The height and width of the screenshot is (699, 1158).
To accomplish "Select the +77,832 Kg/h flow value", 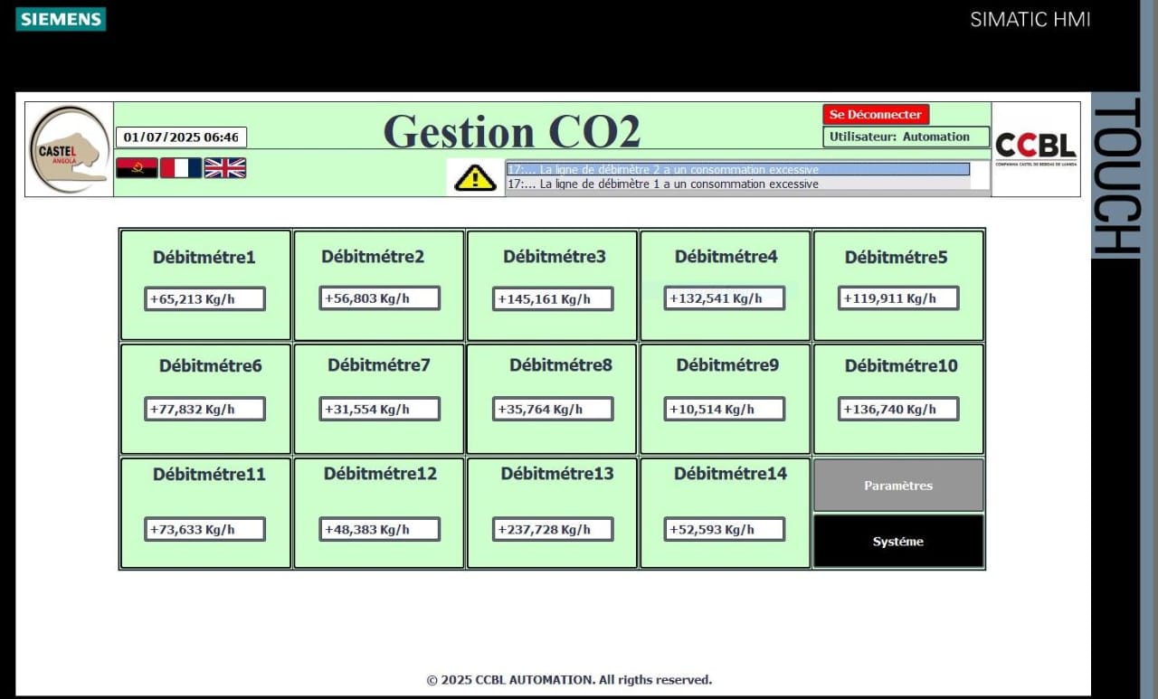I will click(x=205, y=409).
